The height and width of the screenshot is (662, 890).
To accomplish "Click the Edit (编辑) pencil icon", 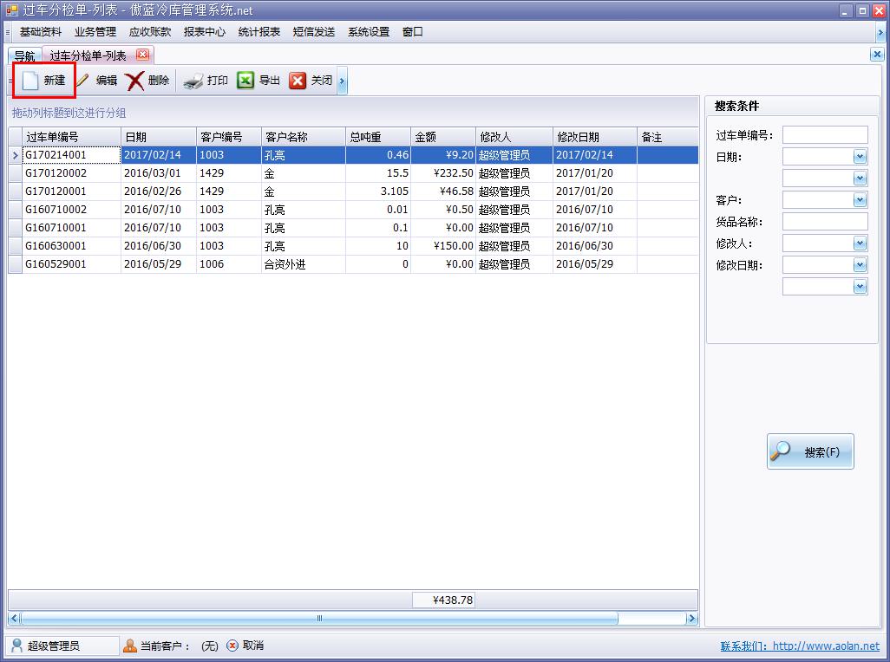I will tap(83, 81).
